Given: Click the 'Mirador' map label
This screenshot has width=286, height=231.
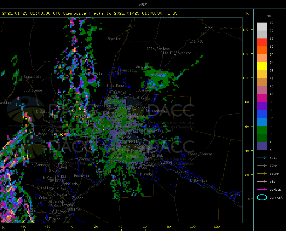Looking at the screenshot, I should click(x=147, y=174).
